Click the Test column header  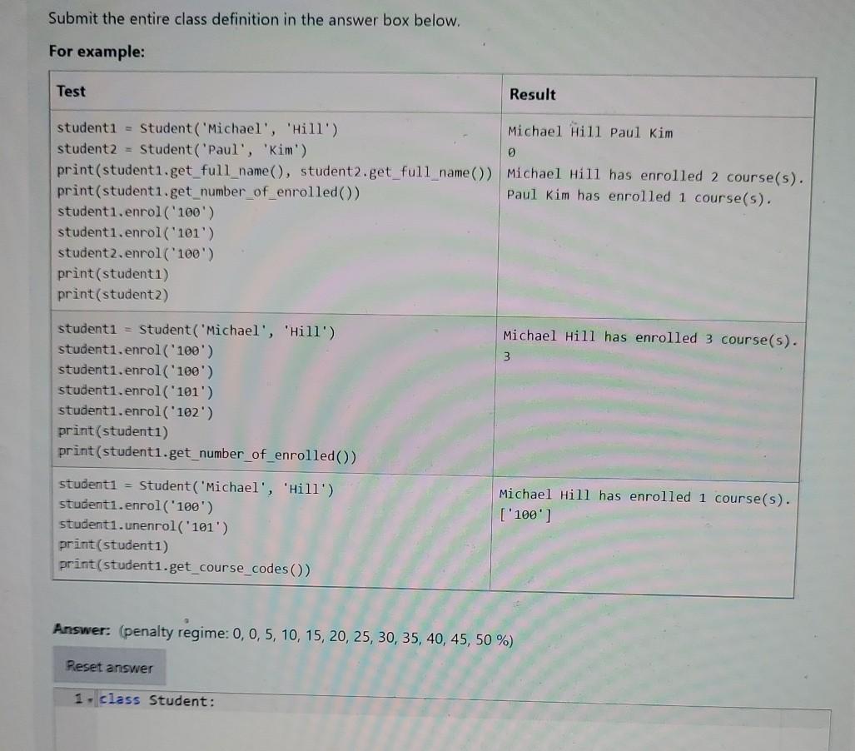tap(70, 94)
